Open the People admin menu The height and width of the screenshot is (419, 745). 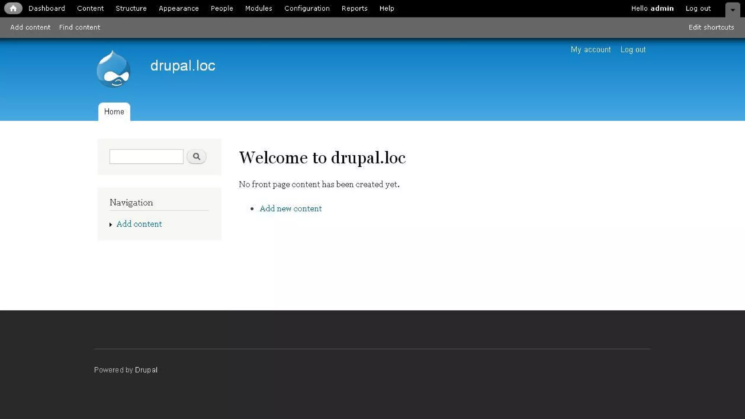[222, 8]
